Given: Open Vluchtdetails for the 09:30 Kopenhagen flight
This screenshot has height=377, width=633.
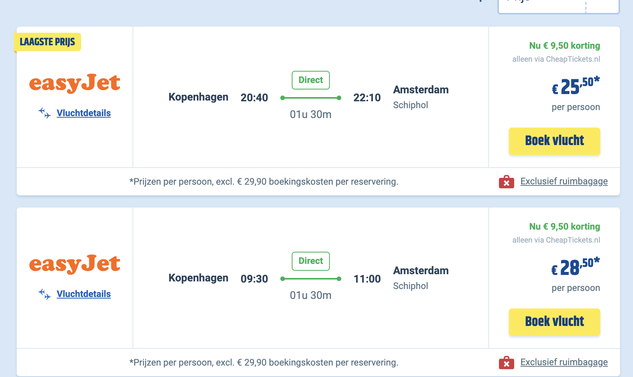Looking at the screenshot, I should coord(84,294).
